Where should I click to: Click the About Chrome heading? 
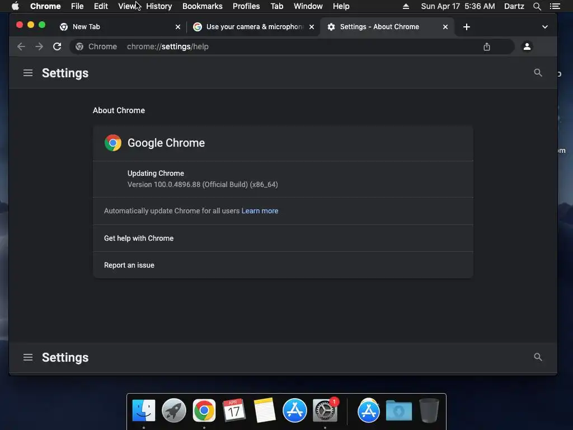point(119,110)
